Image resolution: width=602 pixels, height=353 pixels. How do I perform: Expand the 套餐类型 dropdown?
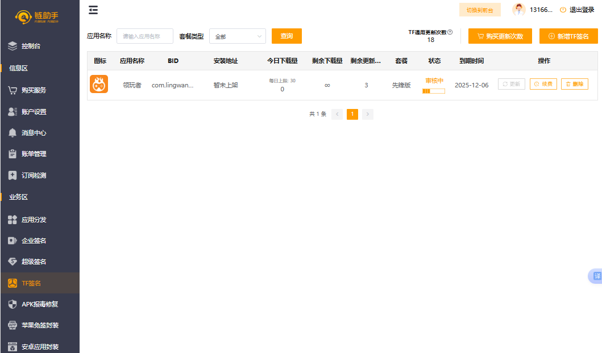point(237,36)
